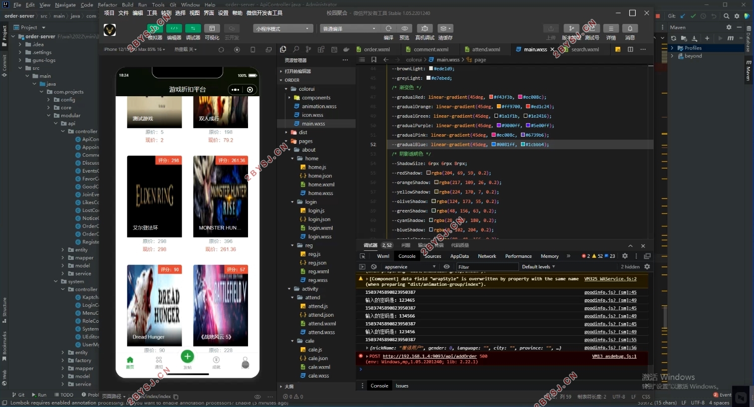Image resolution: width=754 pixels, height=407 pixels.
Task: Open the 热重载 hot reload dropdown
Action: [186, 49]
